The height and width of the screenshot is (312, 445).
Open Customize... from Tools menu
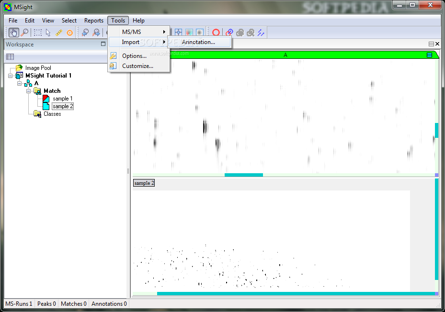[x=137, y=66]
